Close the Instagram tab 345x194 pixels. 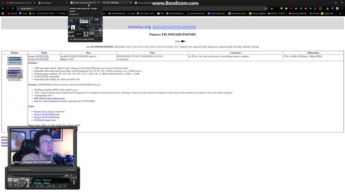point(66,3)
